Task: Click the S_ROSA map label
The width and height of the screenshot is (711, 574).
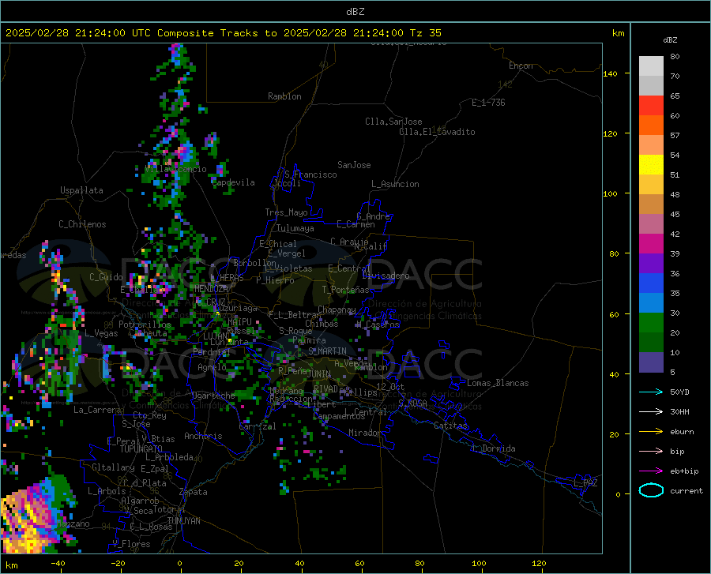Action: 412,403
